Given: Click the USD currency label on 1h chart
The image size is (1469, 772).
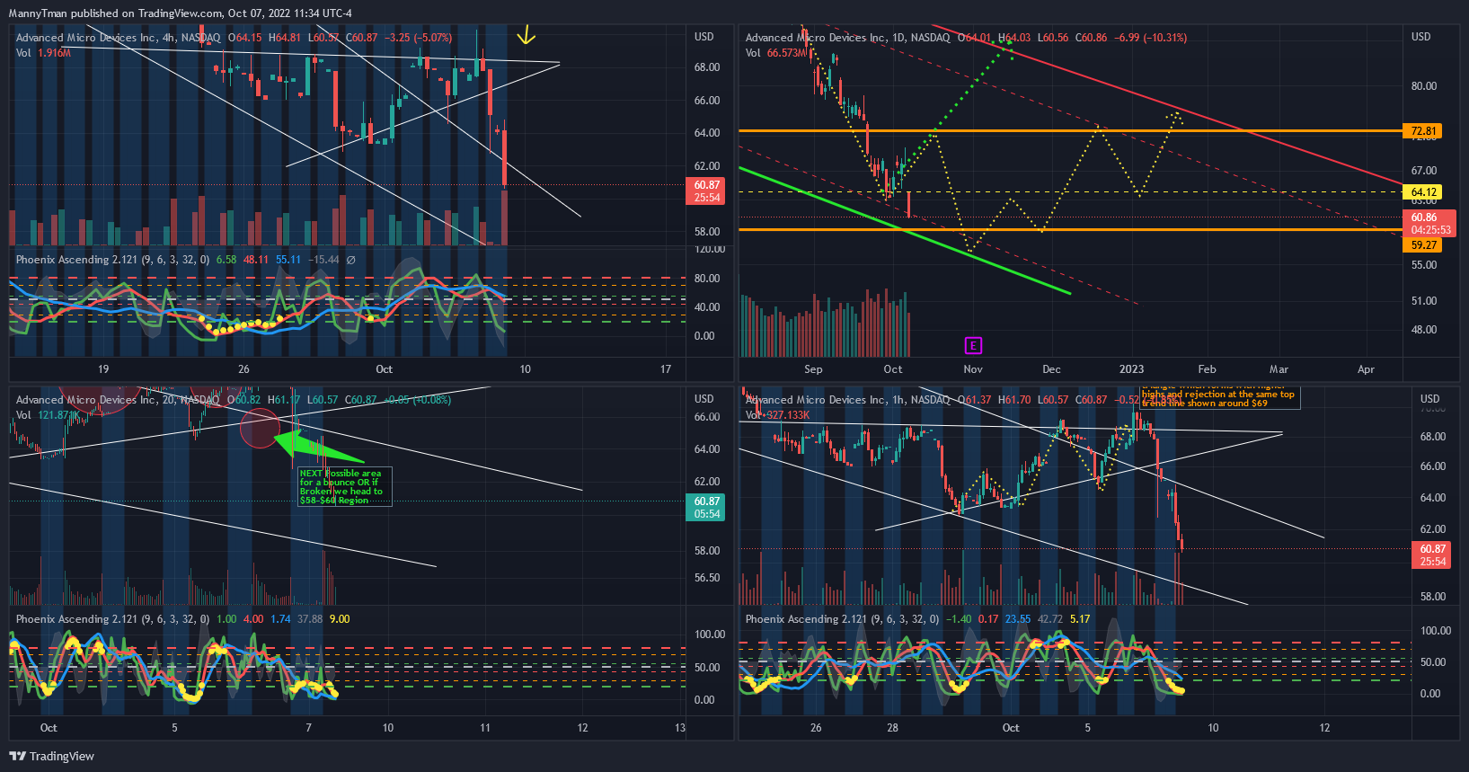Looking at the screenshot, I should point(1429,399).
